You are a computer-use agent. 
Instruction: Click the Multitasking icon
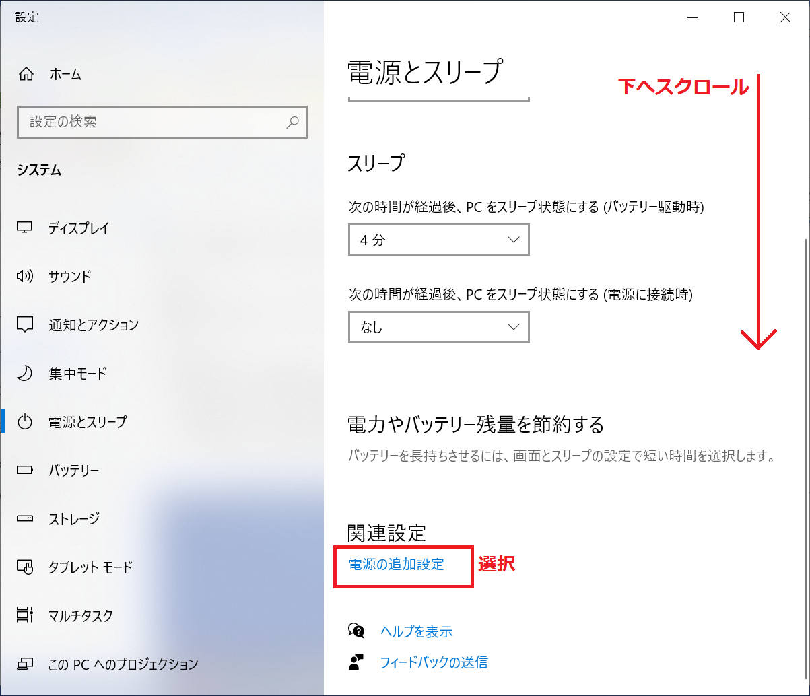25,616
